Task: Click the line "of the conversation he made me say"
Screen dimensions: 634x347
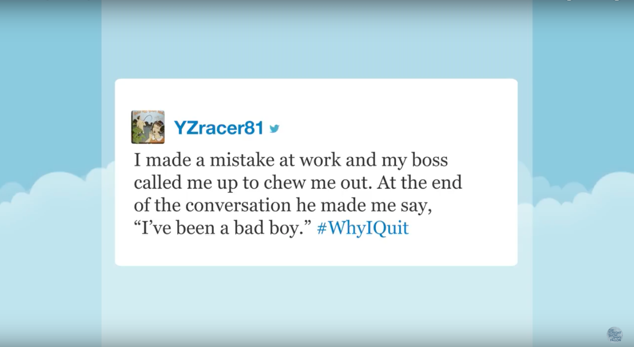Action: tap(283, 205)
